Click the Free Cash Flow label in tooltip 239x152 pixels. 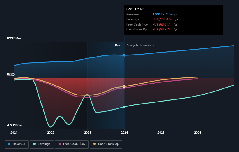pos(137,24)
